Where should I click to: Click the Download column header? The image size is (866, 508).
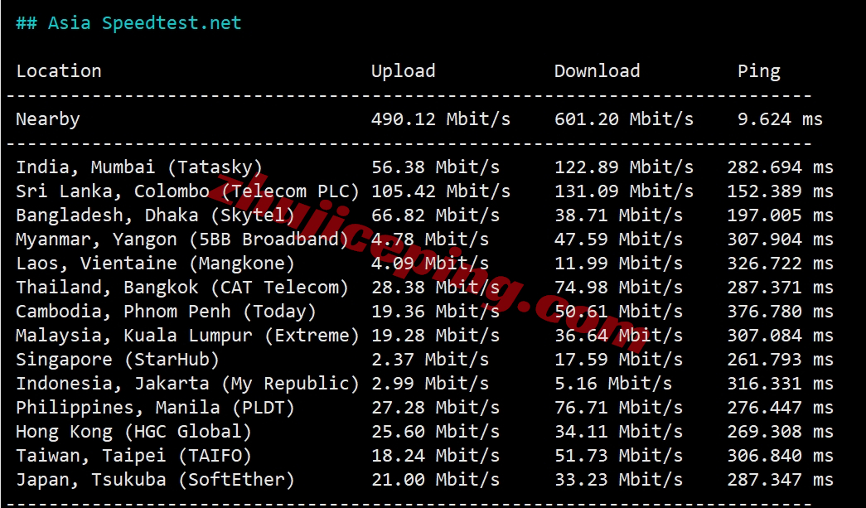click(x=597, y=71)
